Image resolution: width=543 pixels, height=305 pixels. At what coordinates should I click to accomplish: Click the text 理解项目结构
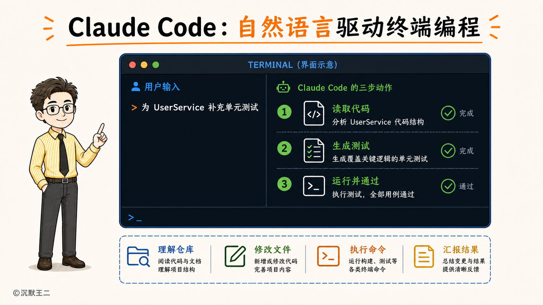pyautogui.click(x=176, y=270)
